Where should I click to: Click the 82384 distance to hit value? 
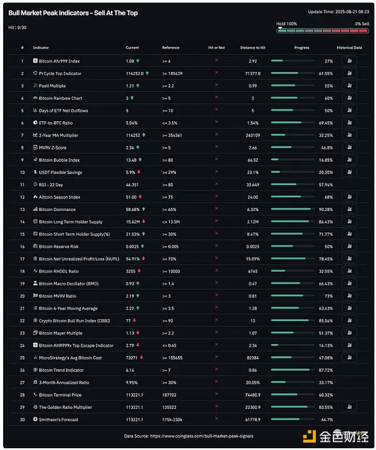[x=253, y=358]
